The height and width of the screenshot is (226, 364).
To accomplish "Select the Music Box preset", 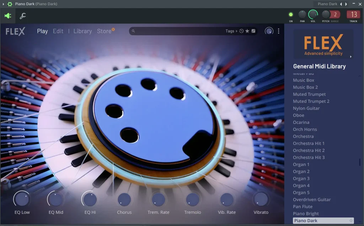I will [304, 80].
